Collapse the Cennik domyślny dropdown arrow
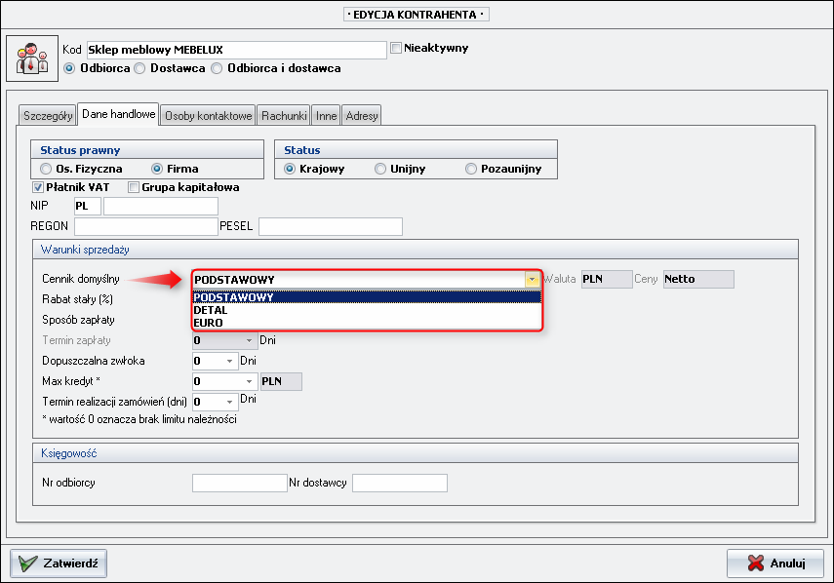The image size is (834, 583). 532,279
